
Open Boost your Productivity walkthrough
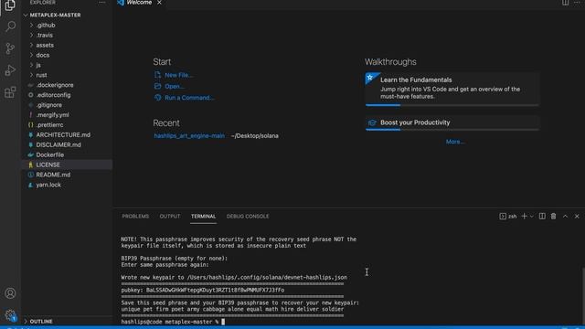452,122
